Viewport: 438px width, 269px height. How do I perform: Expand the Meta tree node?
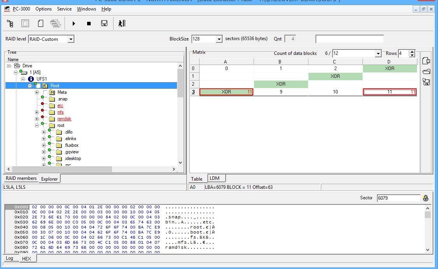point(37,92)
